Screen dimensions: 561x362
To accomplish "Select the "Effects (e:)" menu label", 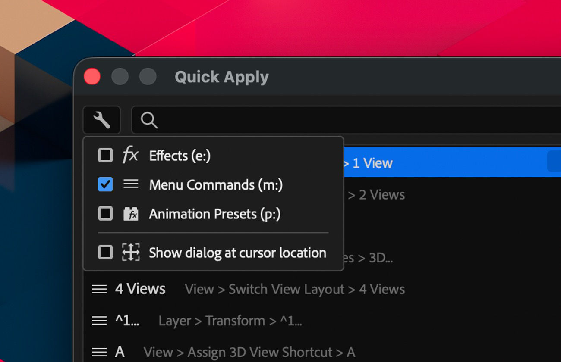I will click(x=180, y=156).
